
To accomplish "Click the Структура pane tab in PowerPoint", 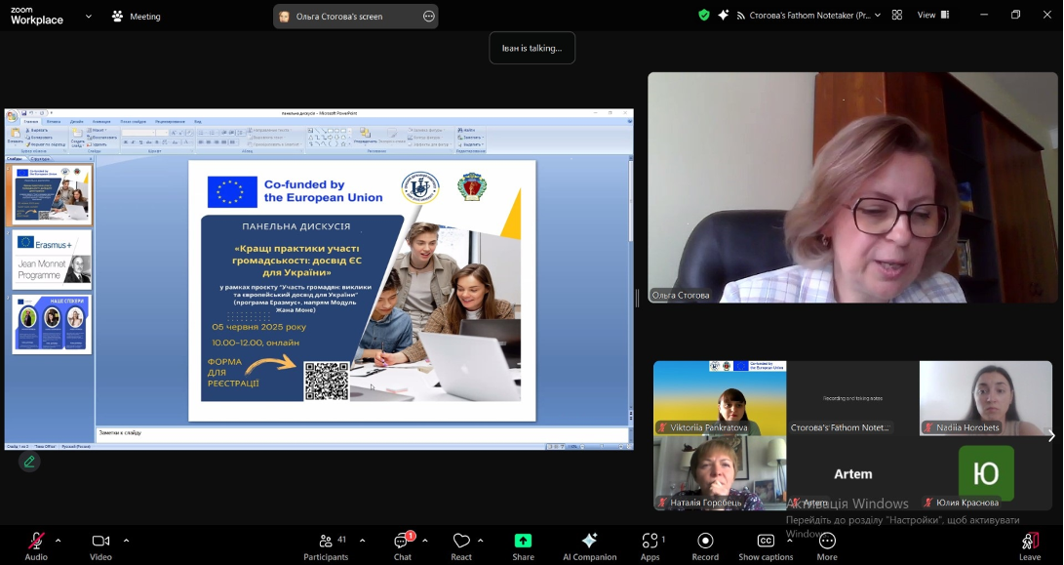I will [41, 159].
